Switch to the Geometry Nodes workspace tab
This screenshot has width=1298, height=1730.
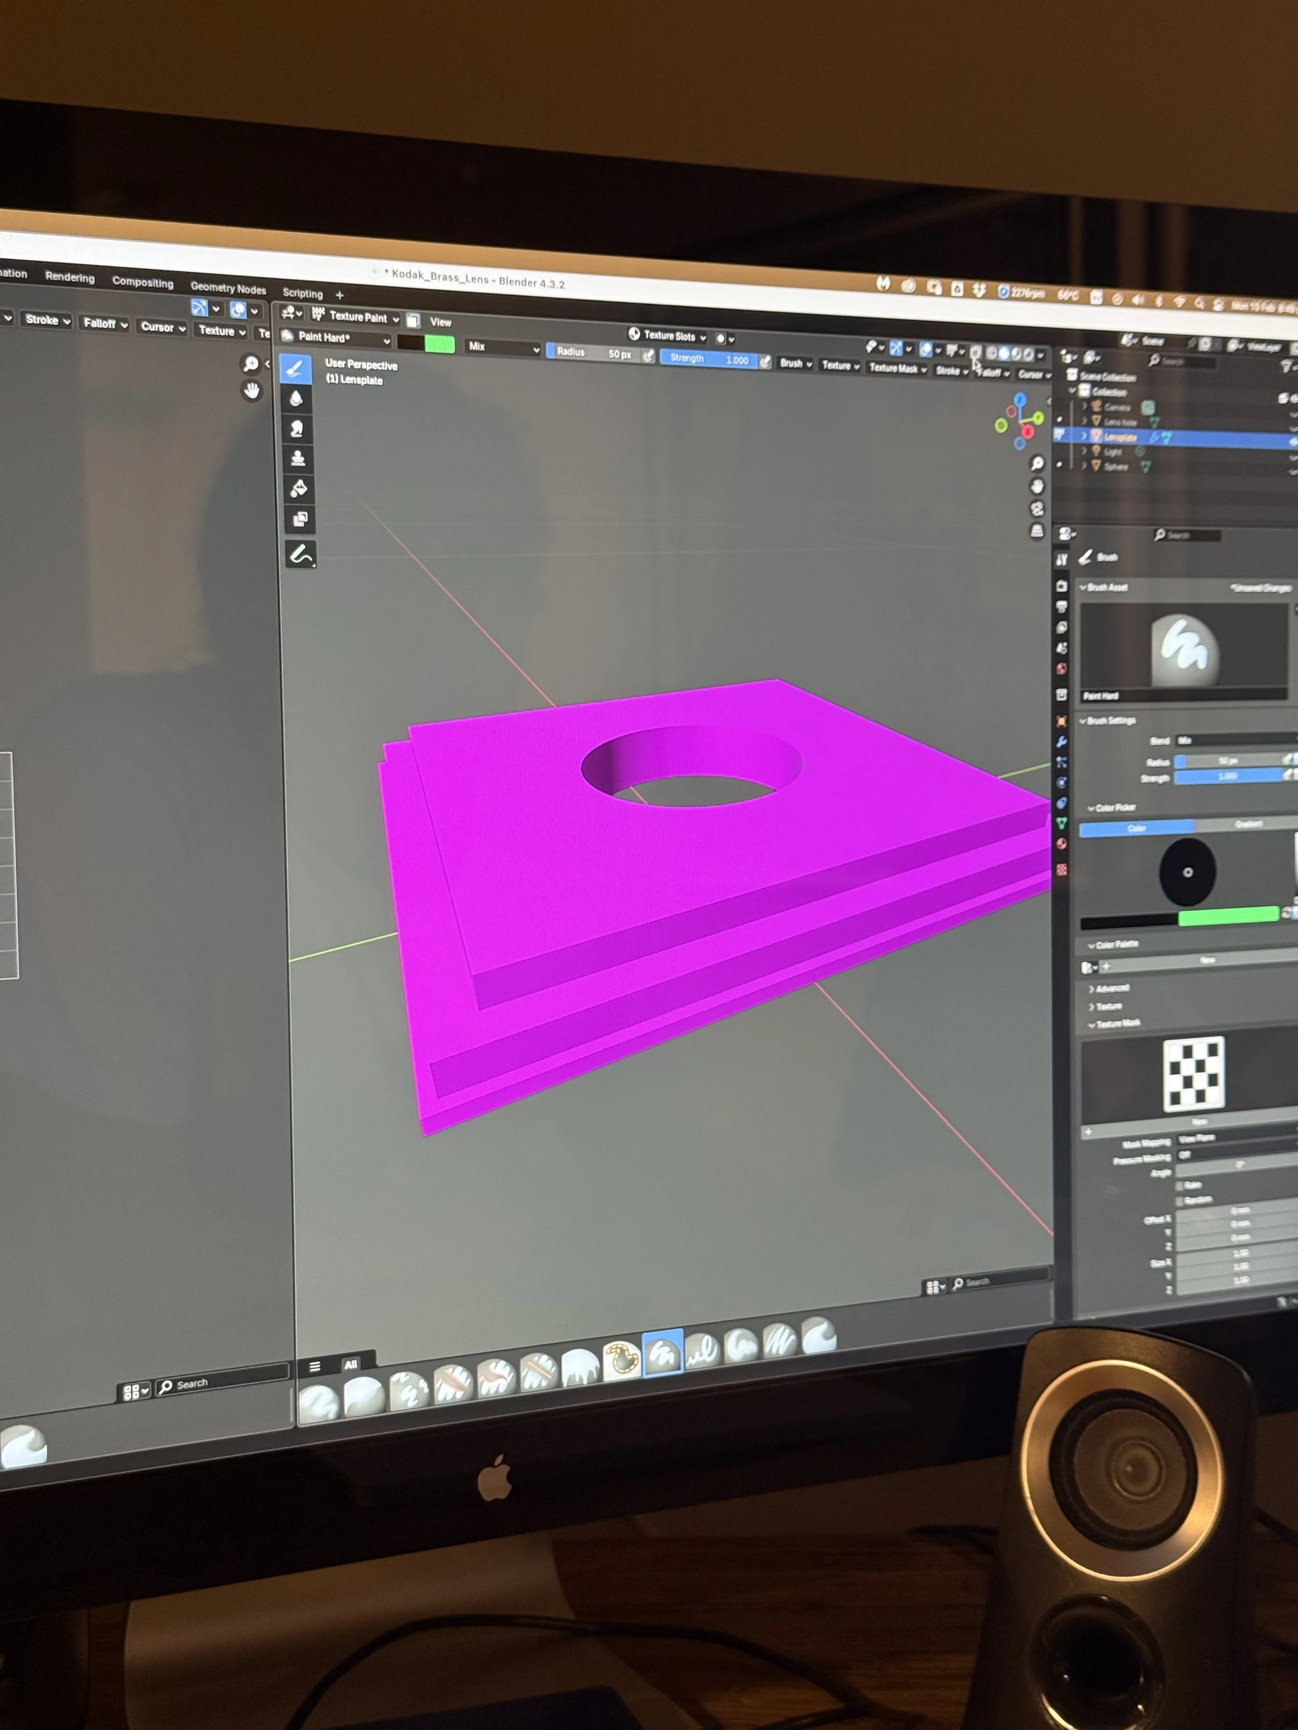pos(228,288)
